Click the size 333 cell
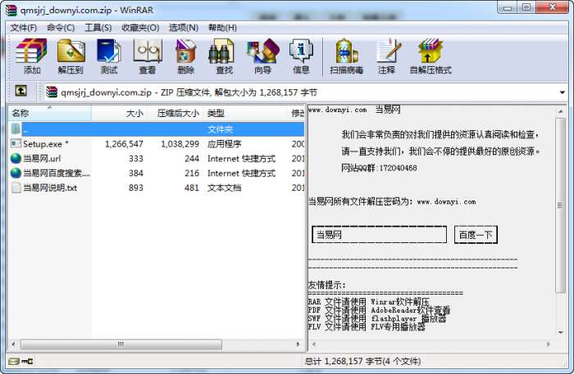The width and height of the screenshot is (574, 374). coord(136,159)
